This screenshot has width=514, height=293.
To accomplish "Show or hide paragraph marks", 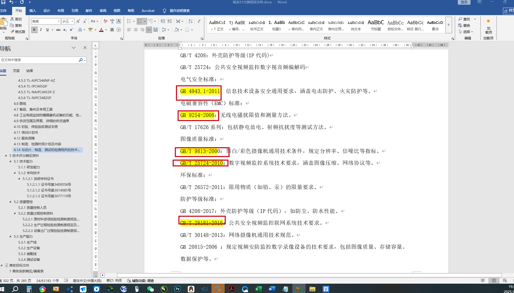I will (199, 21).
